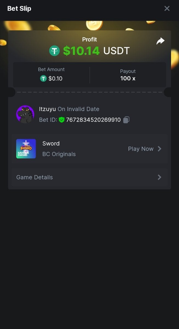Open the Saviour Sword game thumbnail
This screenshot has width=179, height=329.
[26, 149]
